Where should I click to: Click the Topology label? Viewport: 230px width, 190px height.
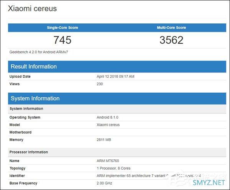[18, 168]
